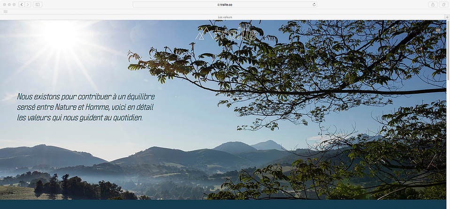Image resolution: width=450 pixels, height=209 pixels.
Task: Open the favorites grid icon
Action: click(x=6, y=12)
